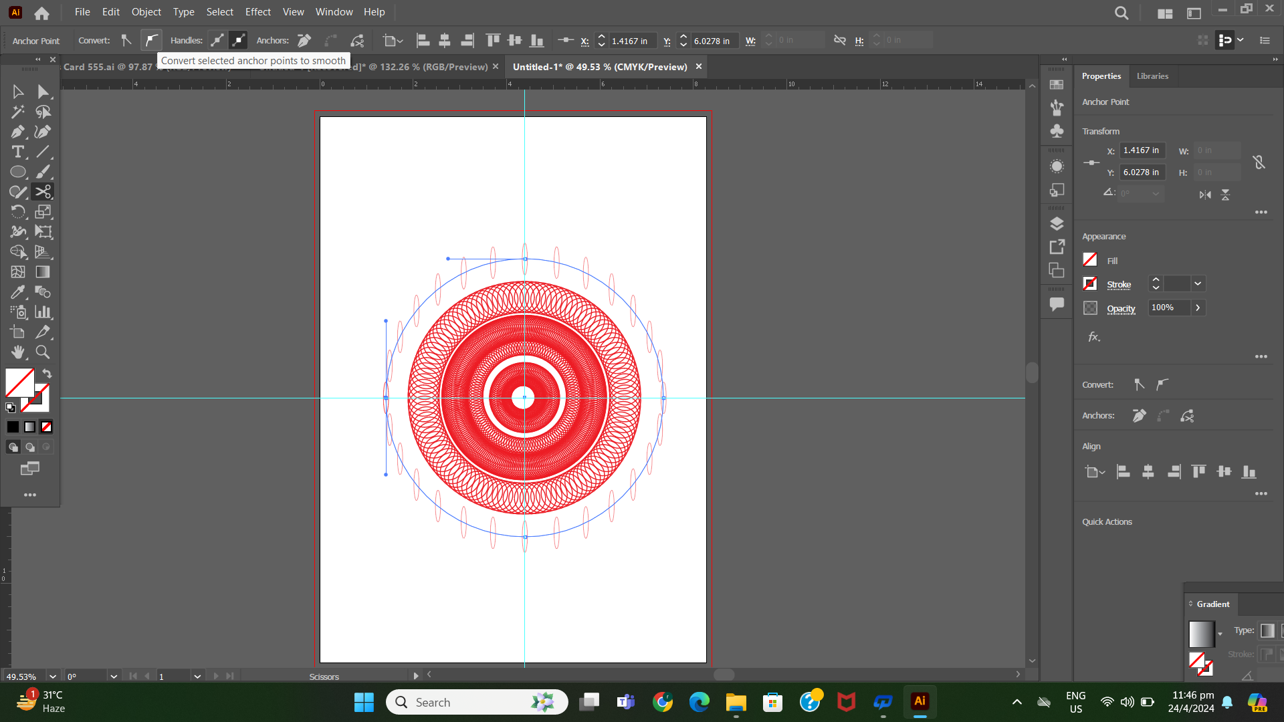Screen dimensions: 1284x722
Task: Expand Opacity options arrow
Action: [1198, 308]
